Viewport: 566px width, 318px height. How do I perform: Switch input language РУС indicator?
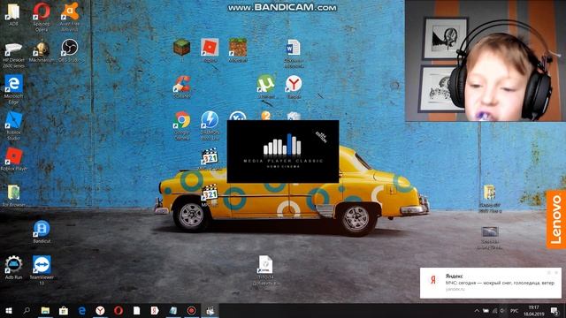coord(514,310)
